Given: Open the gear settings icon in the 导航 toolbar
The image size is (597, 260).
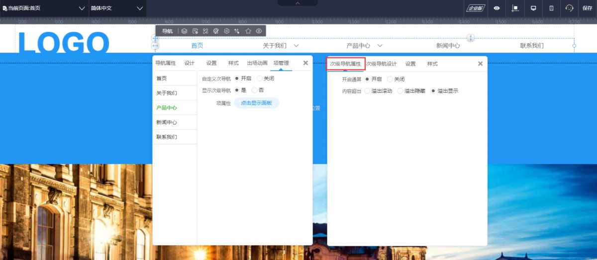Looking at the screenshot, I should click(226, 31).
